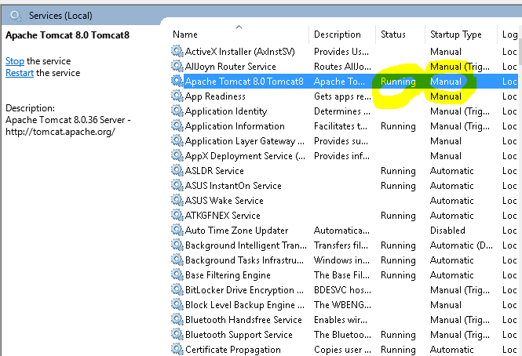
Task: Select the Background Tasks Infrastru... service name
Action: pos(244,260)
